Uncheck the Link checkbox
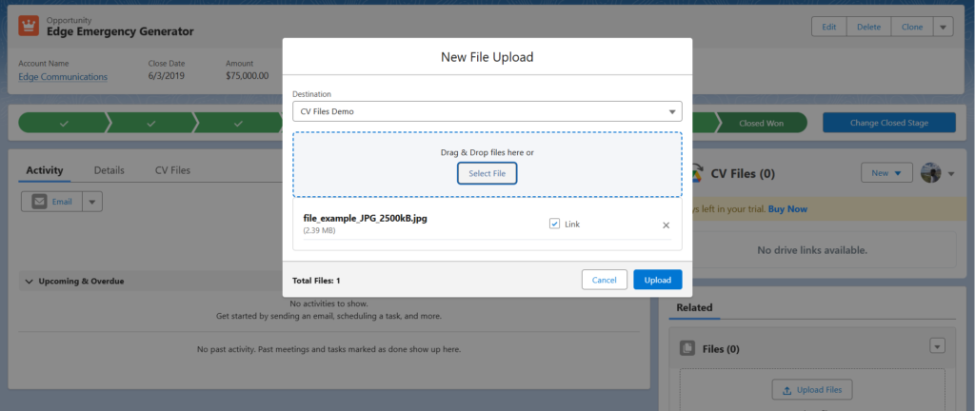975x411 pixels. point(554,224)
